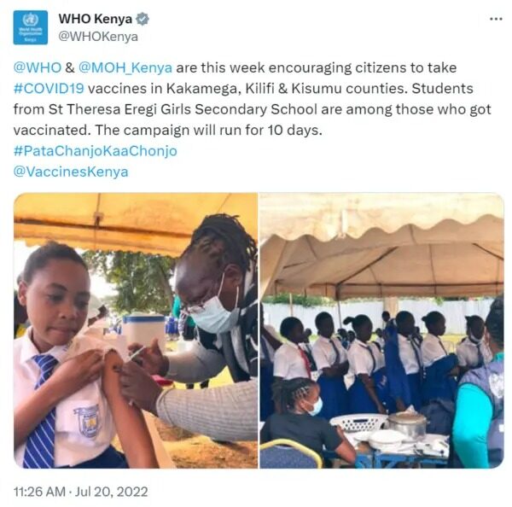Click the school badge on the girl's shirt
This screenshot has width=512, height=507.
(86, 421)
